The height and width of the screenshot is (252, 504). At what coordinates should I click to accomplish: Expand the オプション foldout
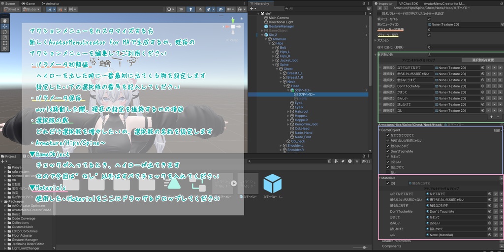click(x=376, y=40)
